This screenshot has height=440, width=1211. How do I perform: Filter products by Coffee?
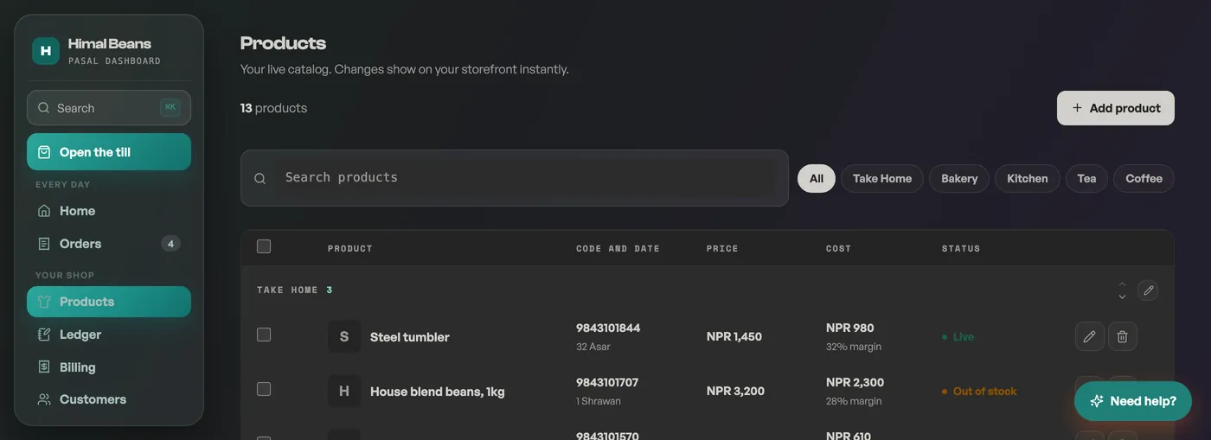pyautogui.click(x=1144, y=178)
